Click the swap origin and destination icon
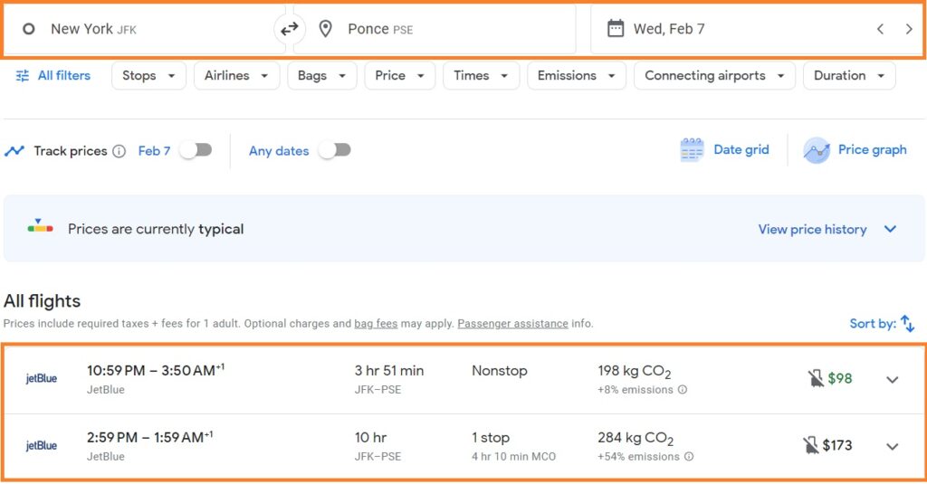This screenshot has width=927, height=484. tap(289, 28)
